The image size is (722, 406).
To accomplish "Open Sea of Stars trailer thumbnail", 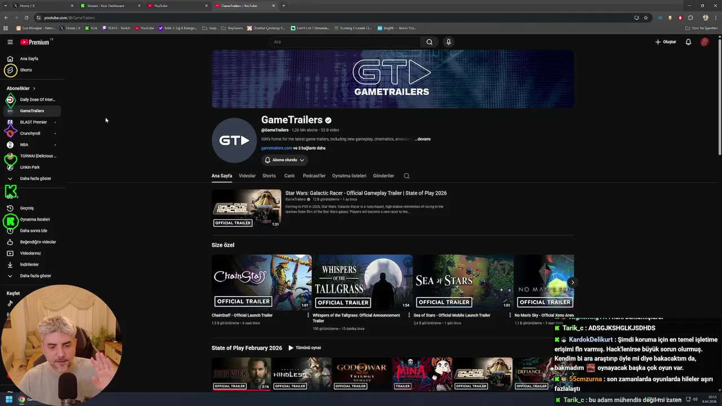I will (464, 282).
